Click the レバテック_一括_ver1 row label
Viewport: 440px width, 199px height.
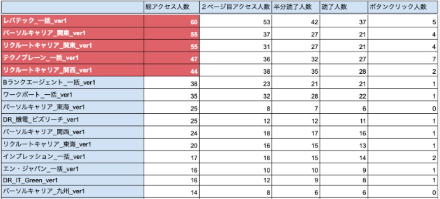click(72, 21)
